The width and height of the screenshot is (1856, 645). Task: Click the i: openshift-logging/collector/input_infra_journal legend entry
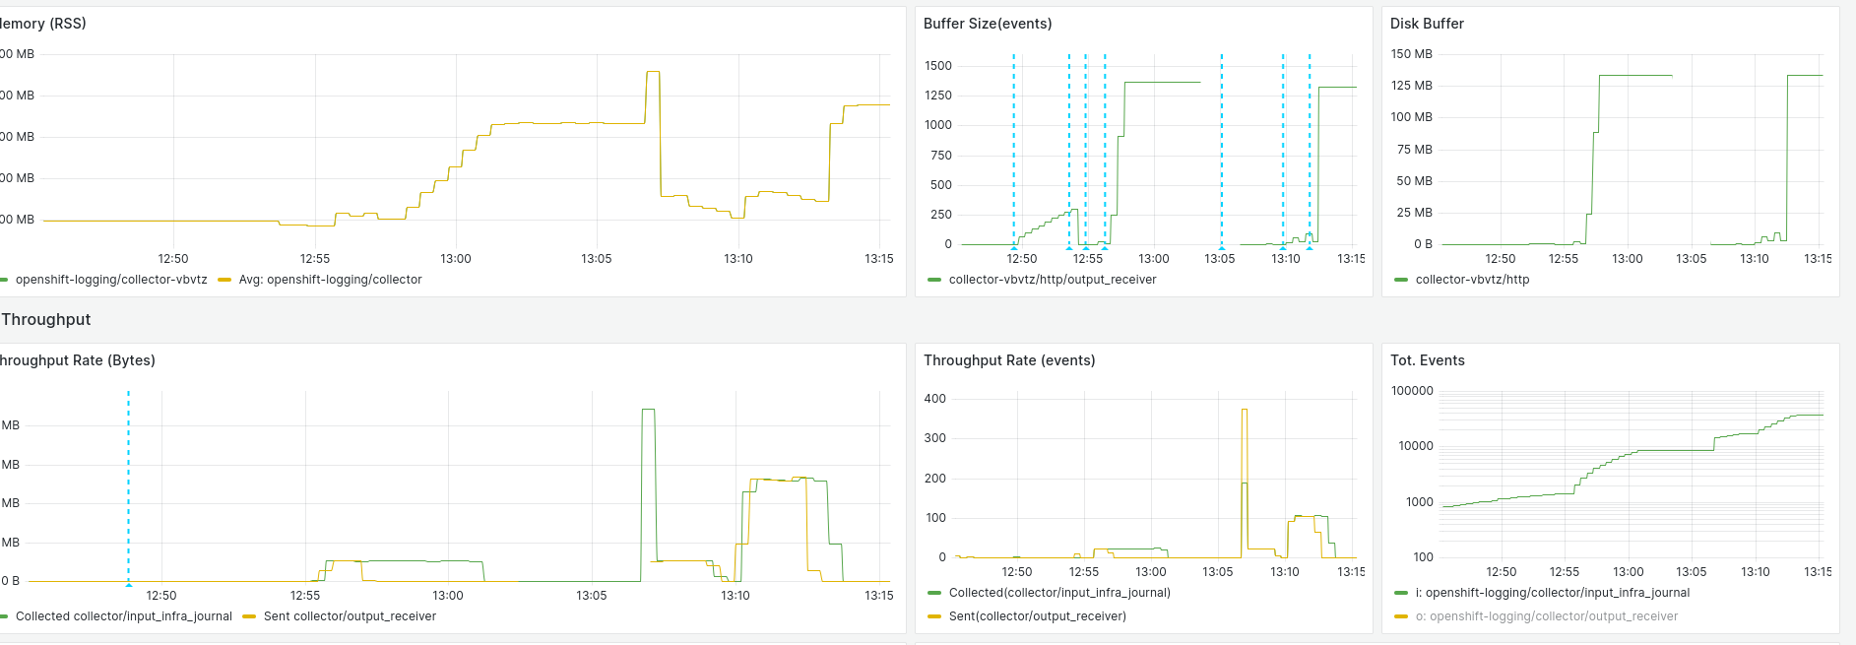[x=1558, y=593]
